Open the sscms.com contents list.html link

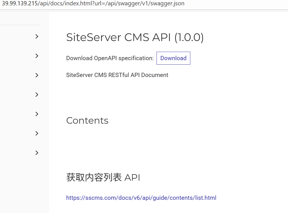point(141,198)
